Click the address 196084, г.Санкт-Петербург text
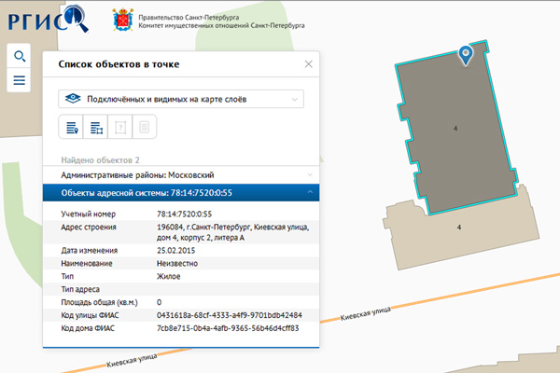 (232, 232)
